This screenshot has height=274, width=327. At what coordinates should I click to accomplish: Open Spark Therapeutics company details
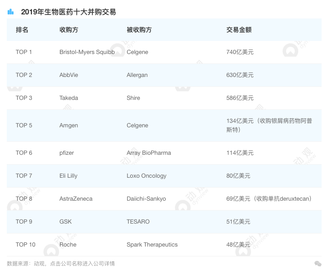pos(152,245)
